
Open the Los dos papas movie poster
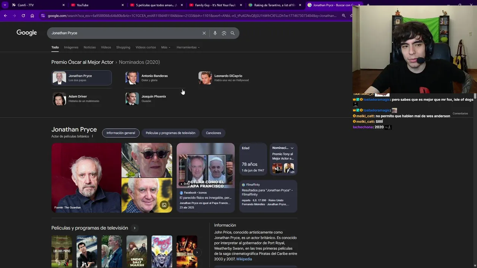point(62,251)
